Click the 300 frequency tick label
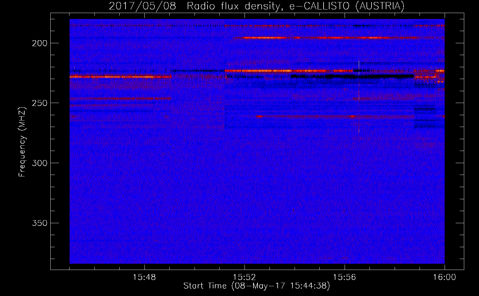479x296 pixels. (40, 163)
